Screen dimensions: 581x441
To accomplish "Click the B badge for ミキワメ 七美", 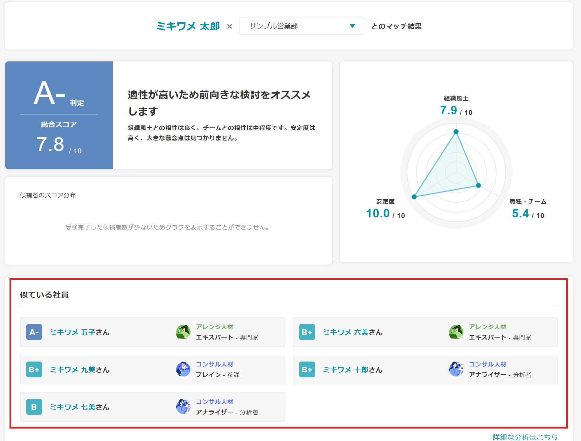I will [x=34, y=407].
